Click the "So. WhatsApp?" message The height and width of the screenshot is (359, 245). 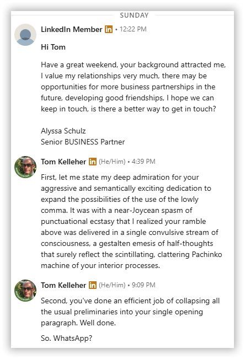click(66, 338)
